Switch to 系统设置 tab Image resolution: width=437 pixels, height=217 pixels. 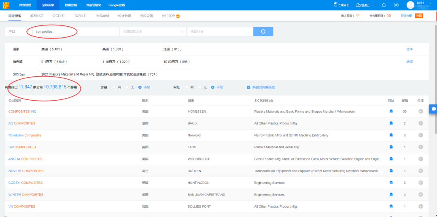(146, 16)
